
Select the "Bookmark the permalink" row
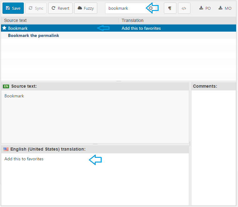pyautogui.click(x=33, y=36)
